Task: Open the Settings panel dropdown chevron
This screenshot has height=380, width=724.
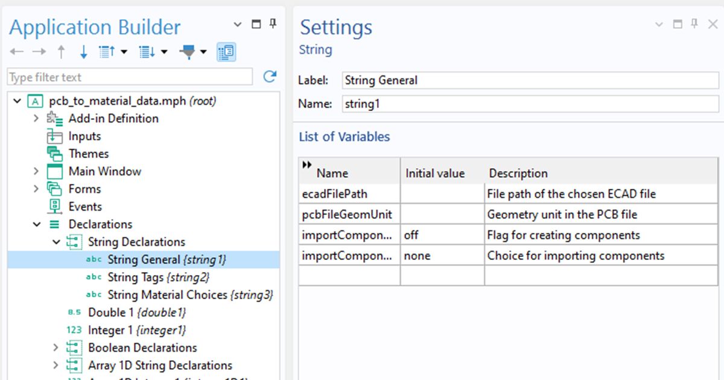Action: [x=660, y=24]
